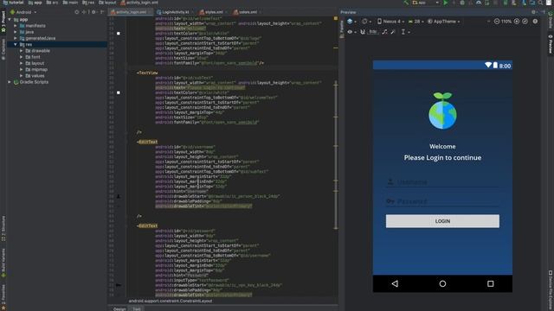The image size is (554, 311).
Task: Zoom in the layout preview
Action: click(x=517, y=22)
